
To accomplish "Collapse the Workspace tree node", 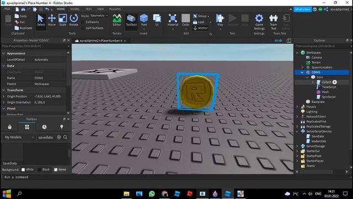I will [297, 53].
